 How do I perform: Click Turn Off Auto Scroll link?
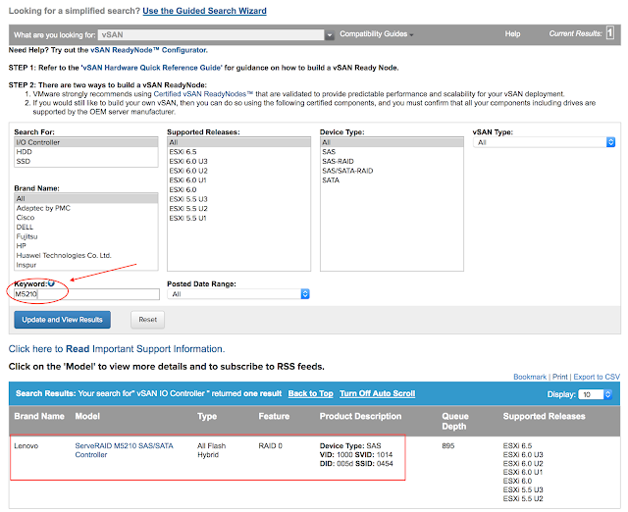tap(377, 393)
